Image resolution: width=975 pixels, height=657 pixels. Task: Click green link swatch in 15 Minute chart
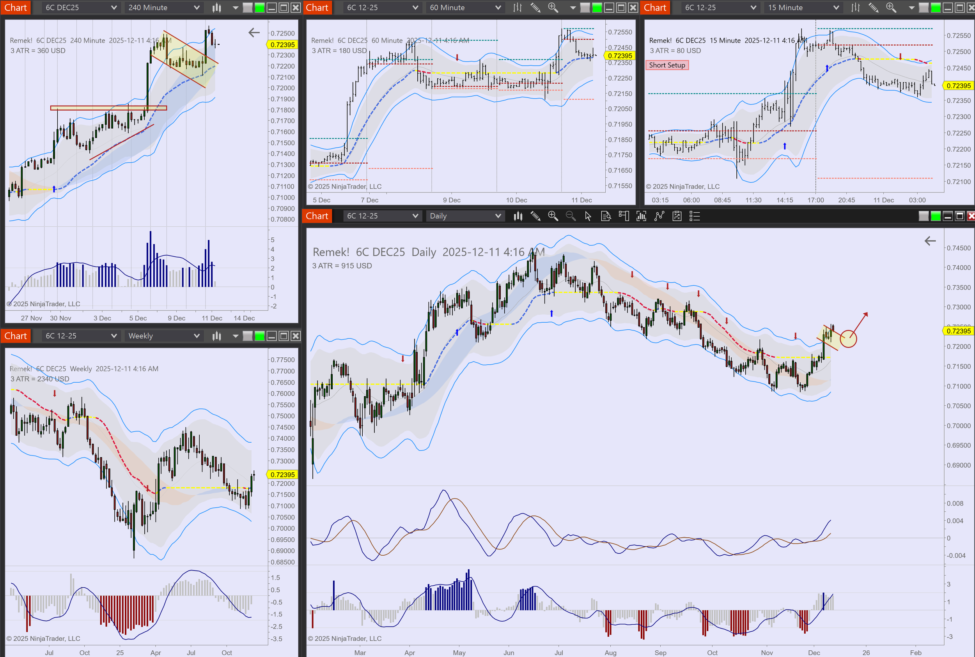pos(936,7)
